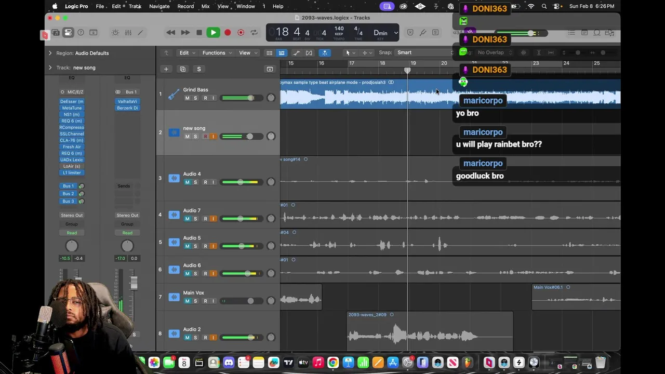665x374 pixels.
Task: Open the Track menu
Action: 135,6
